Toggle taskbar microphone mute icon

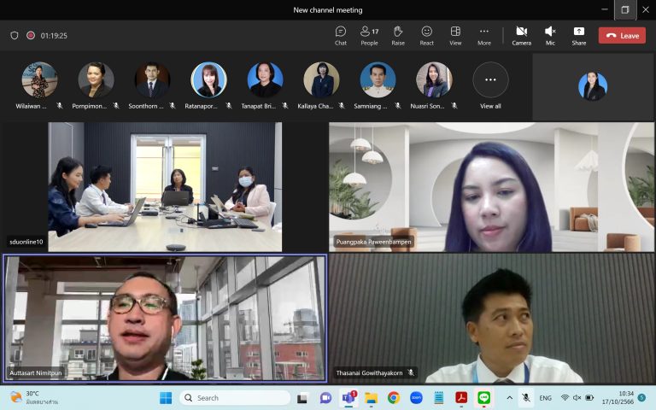pos(526,398)
